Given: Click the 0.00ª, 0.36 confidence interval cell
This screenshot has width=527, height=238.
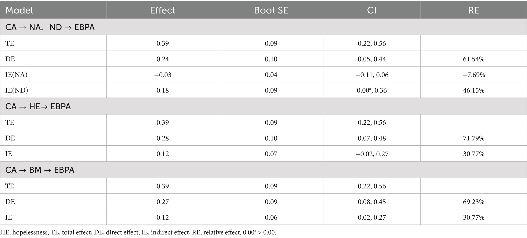Looking at the screenshot, I should tap(372, 91).
